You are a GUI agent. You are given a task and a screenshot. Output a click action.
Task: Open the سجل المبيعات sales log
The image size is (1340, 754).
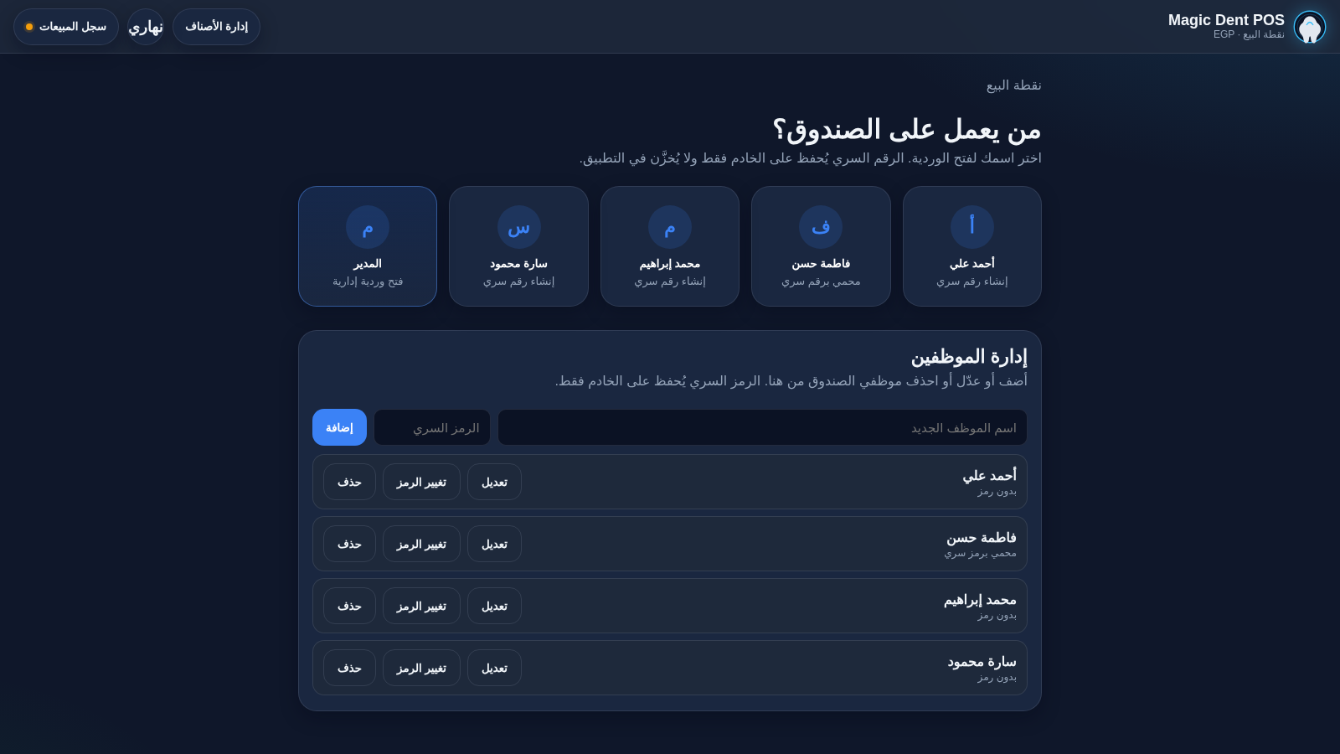(x=66, y=27)
